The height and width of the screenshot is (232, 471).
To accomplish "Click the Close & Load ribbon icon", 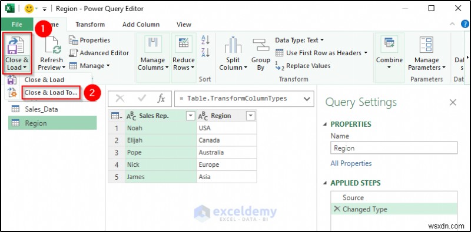I will (16, 45).
